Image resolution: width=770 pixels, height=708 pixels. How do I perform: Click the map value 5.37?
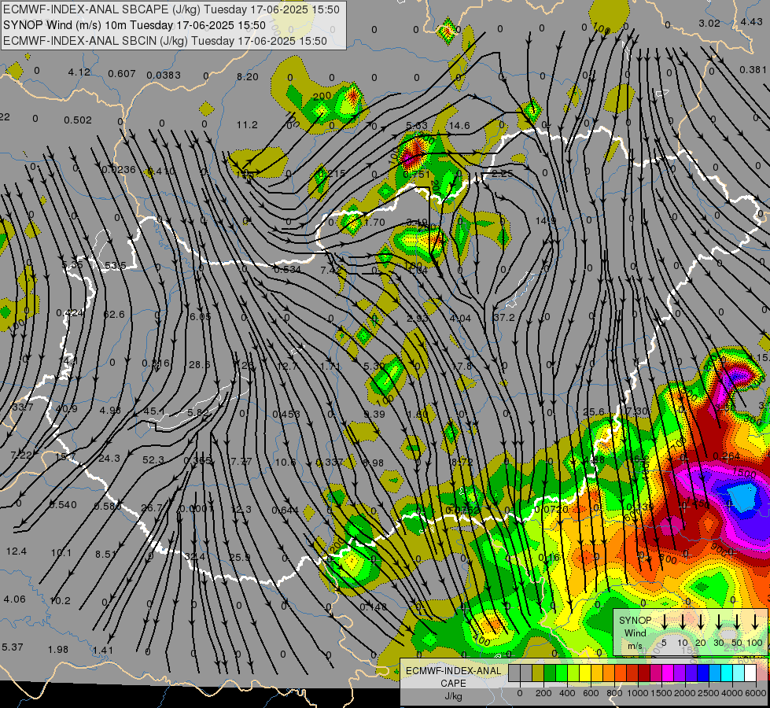tap(13, 647)
